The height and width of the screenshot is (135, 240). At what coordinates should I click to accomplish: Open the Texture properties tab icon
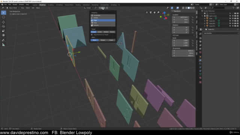200,82
